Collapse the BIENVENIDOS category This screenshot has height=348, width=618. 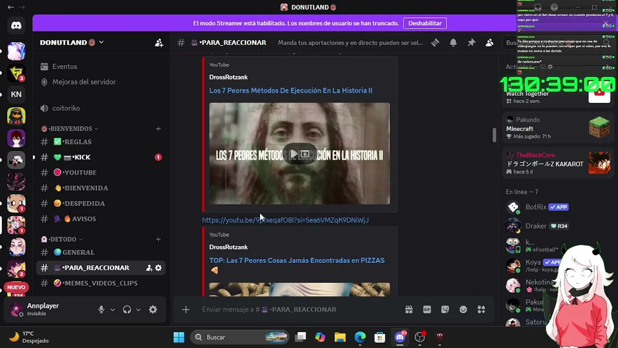point(70,129)
